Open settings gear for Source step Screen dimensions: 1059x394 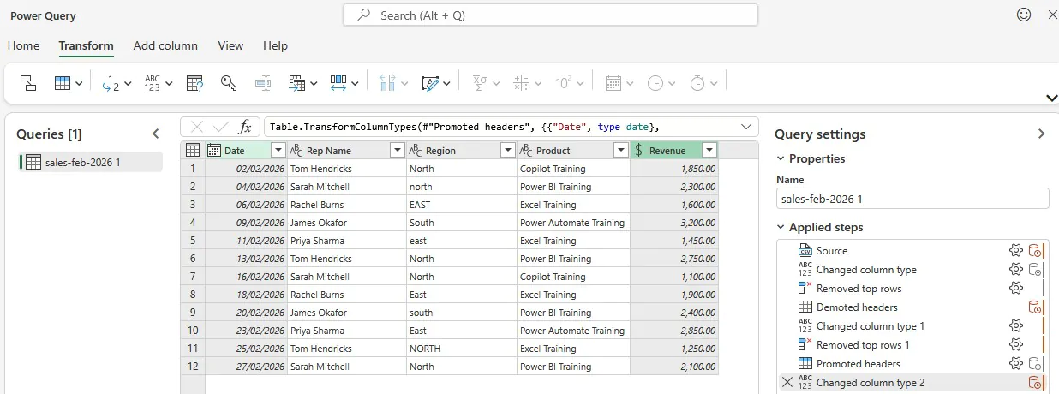tap(1016, 250)
